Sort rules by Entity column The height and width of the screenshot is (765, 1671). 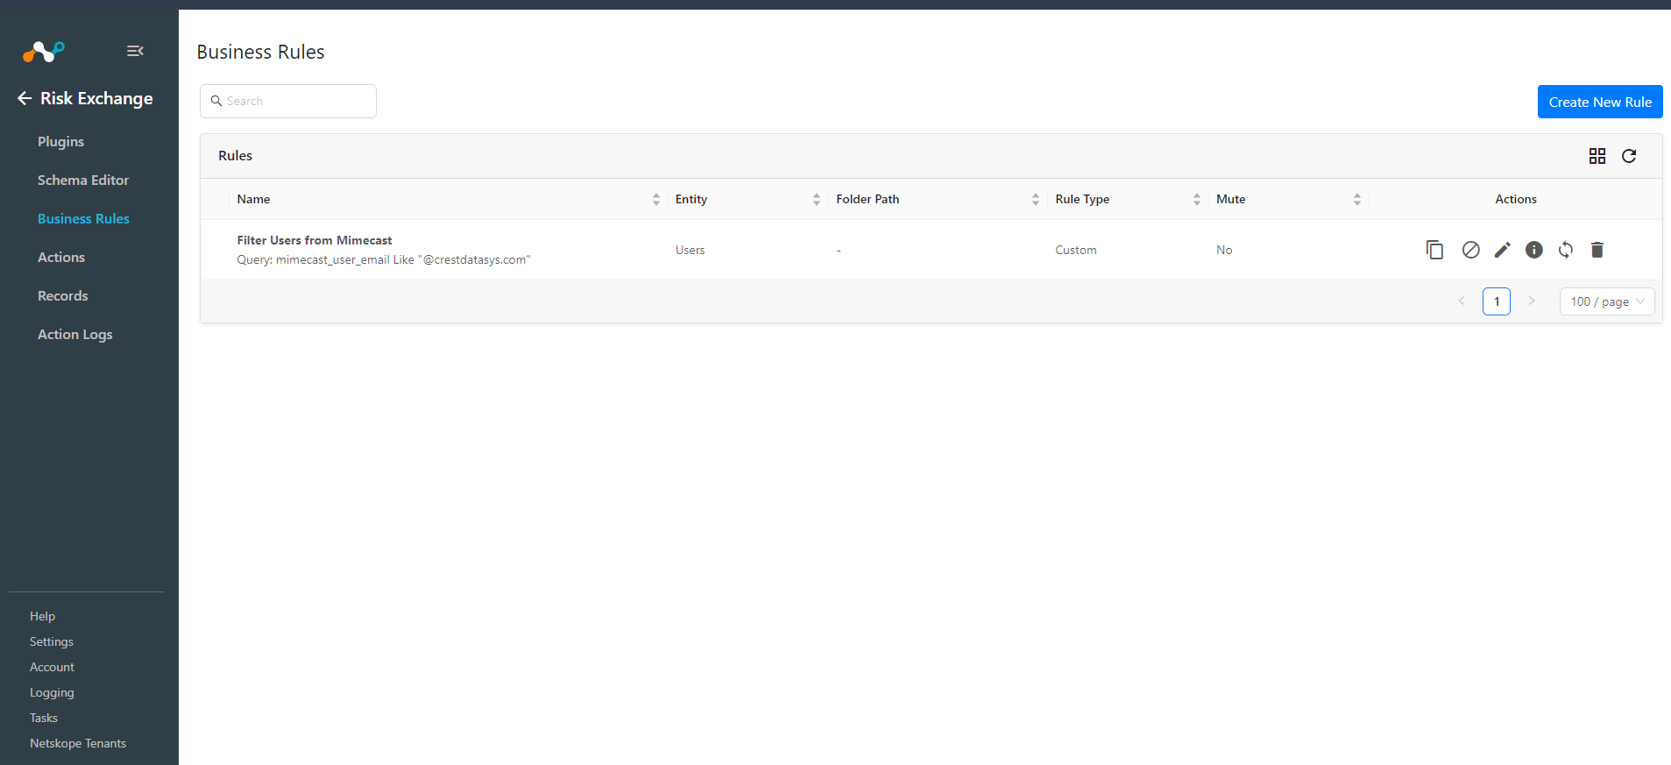click(x=817, y=200)
